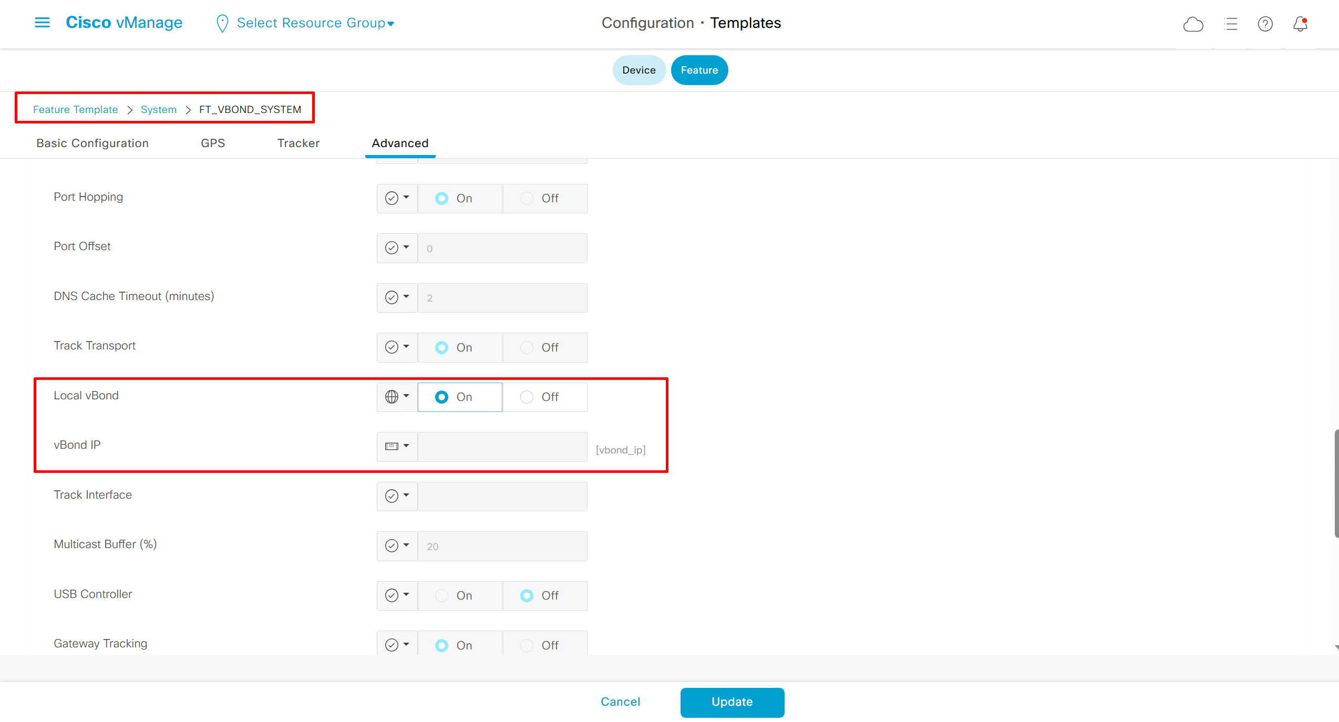
Task: Click the cloud OnRamp icon
Action: 1193,24
